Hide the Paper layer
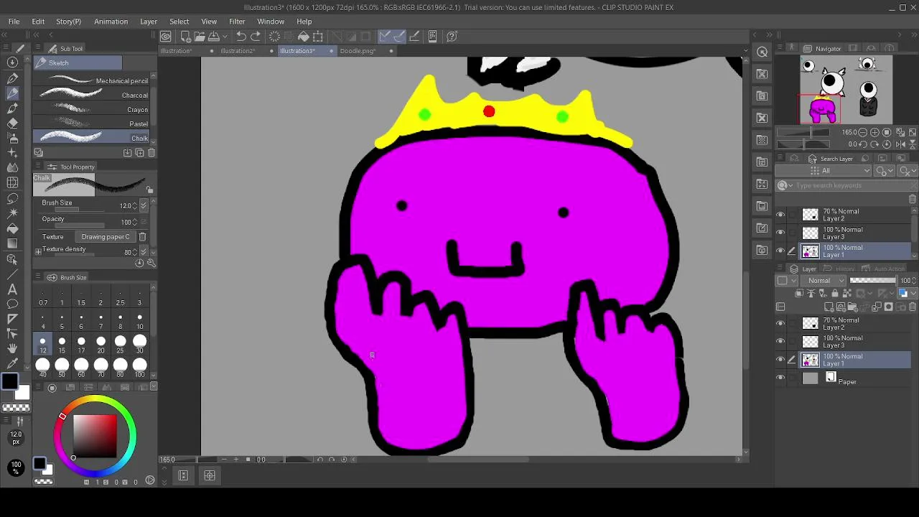 [780, 378]
